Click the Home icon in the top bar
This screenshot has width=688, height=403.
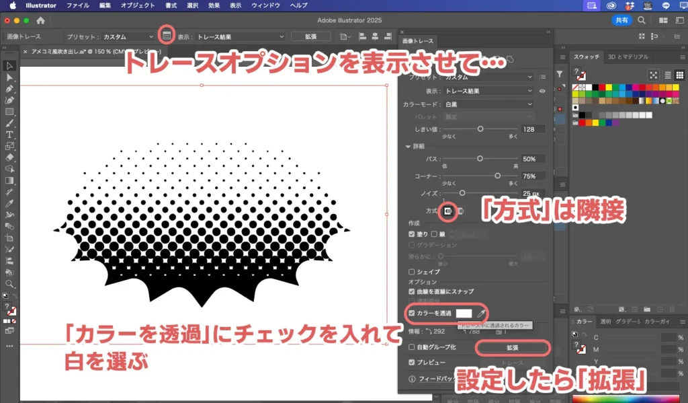click(x=41, y=21)
